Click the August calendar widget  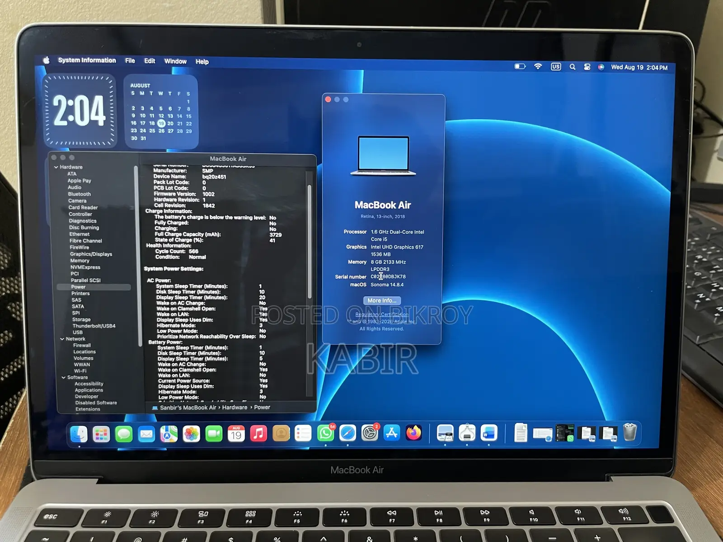[161, 112]
